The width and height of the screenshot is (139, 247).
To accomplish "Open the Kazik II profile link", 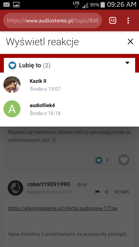I will 38,81.
